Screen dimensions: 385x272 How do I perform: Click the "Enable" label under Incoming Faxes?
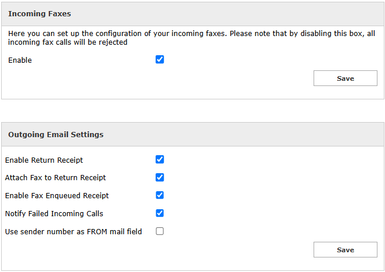pos(20,60)
